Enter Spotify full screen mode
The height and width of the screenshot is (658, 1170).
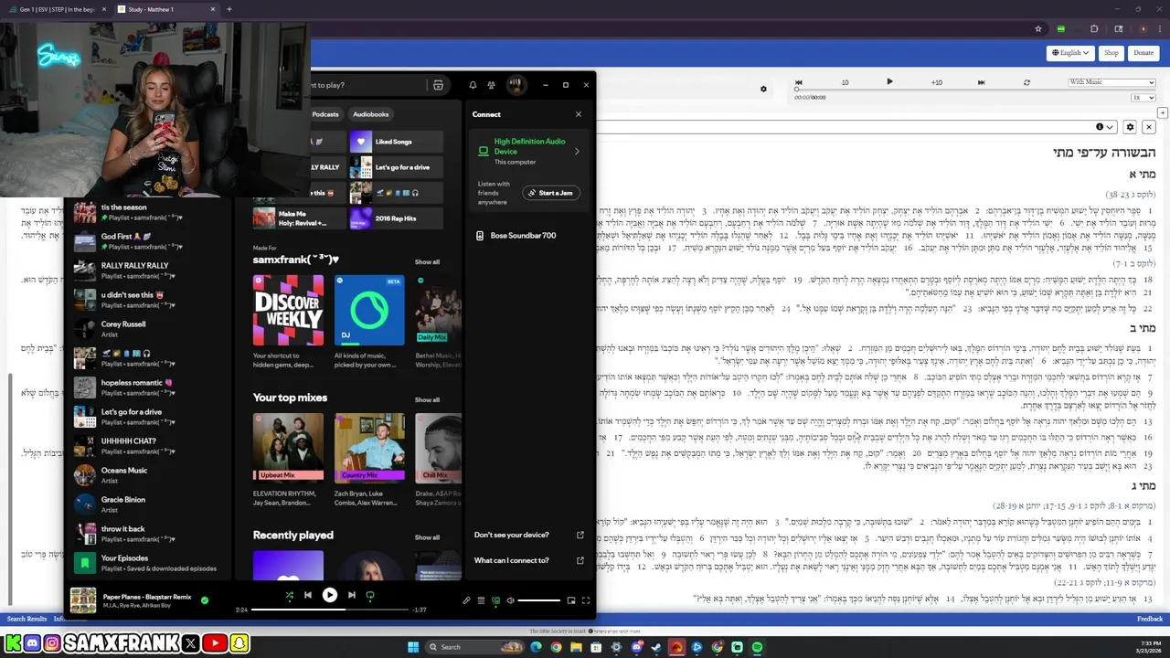[x=586, y=600]
